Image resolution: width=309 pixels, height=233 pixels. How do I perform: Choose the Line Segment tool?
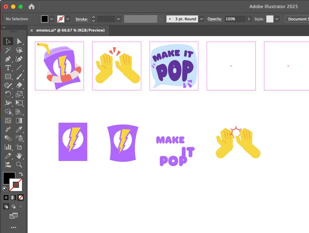pos(19,68)
